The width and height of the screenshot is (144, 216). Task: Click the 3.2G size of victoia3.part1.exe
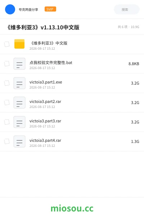coord(135,83)
